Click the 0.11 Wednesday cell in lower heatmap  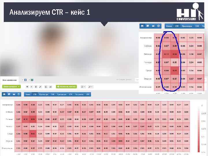coord(33,134)
